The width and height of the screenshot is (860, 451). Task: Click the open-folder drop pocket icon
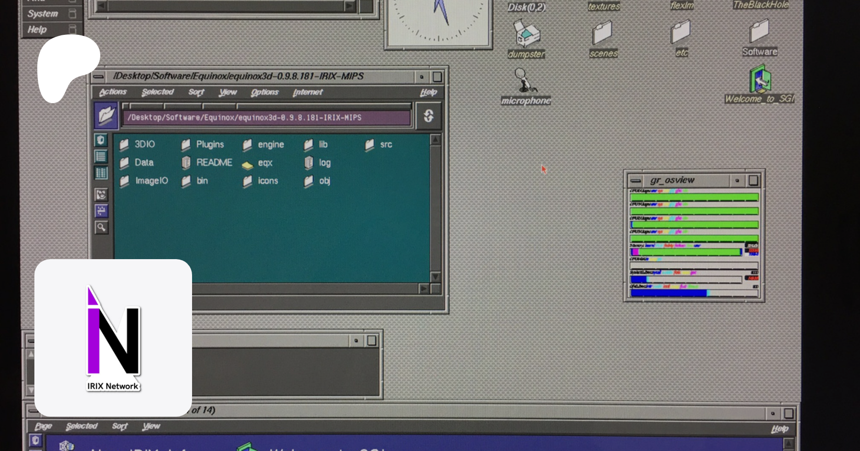[106, 115]
